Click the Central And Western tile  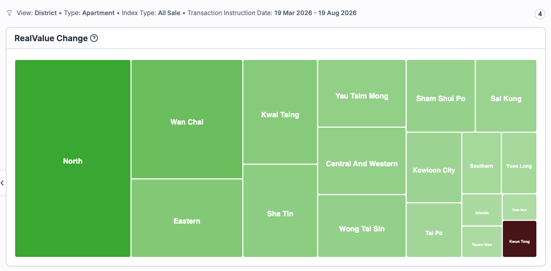362,161
